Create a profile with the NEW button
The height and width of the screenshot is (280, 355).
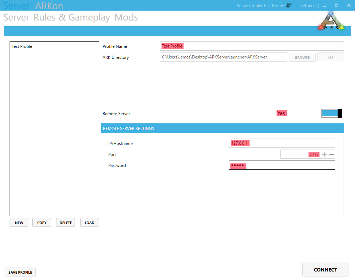point(19,222)
